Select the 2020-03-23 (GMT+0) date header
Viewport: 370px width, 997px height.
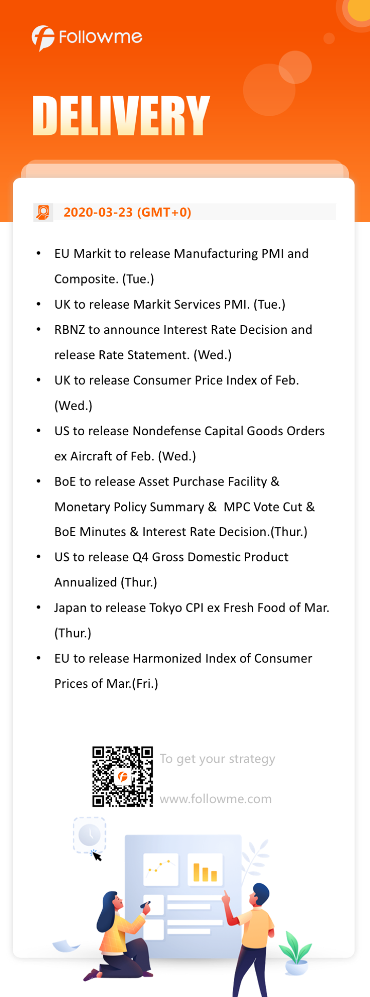(127, 212)
